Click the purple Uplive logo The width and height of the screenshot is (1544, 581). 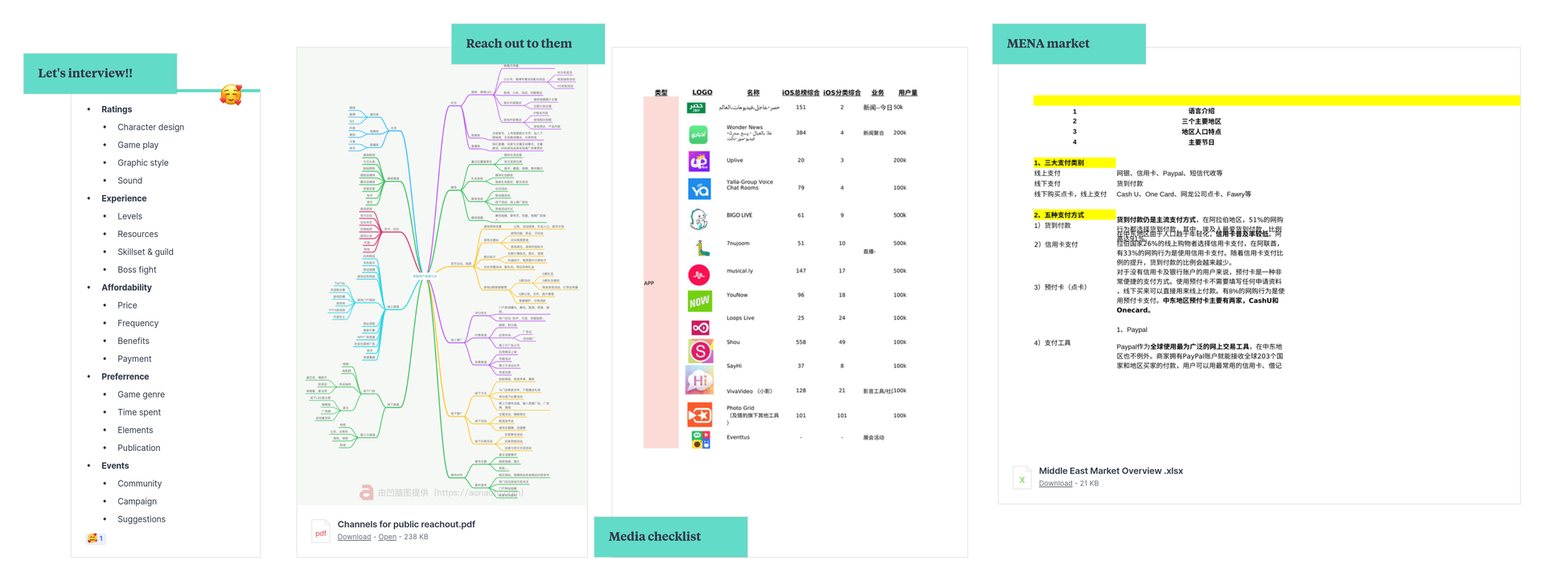(699, 162)
